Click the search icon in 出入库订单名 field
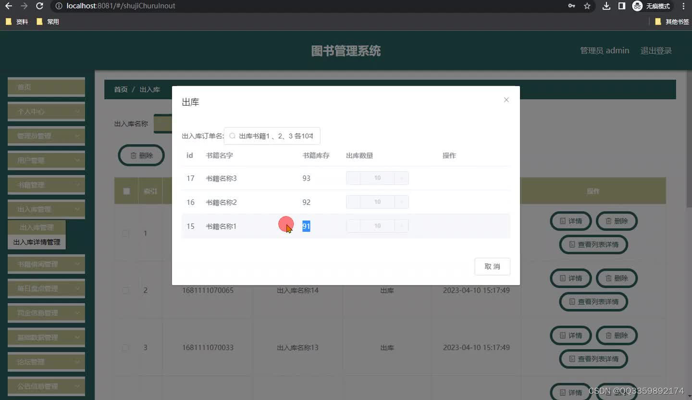The width and height of the screenshot is (692, 400). coord(233,136)
